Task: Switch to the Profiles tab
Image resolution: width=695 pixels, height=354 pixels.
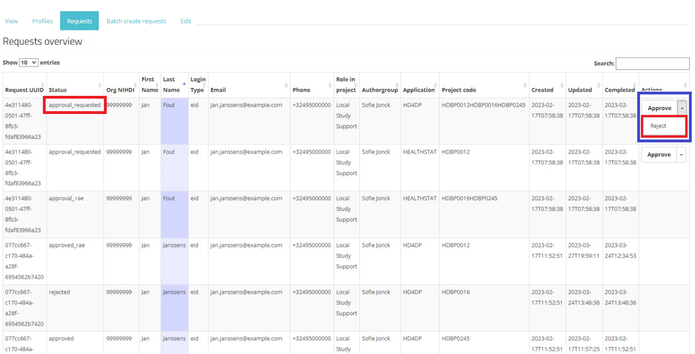Action: pyautogui.click(x=42, y=21)
